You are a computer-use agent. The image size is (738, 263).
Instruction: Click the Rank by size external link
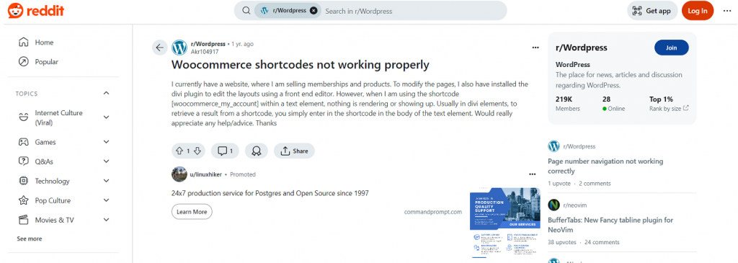(x=669, y=108)
